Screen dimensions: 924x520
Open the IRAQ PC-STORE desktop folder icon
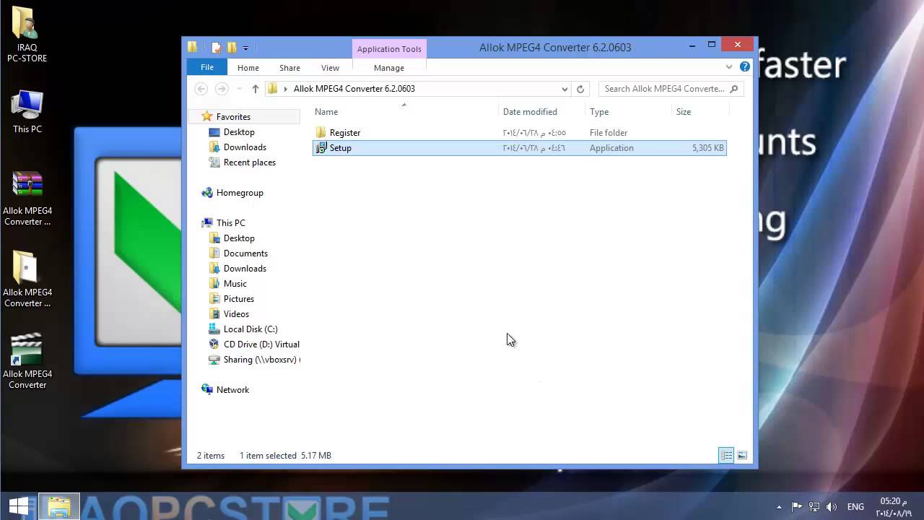click(27, 34)
